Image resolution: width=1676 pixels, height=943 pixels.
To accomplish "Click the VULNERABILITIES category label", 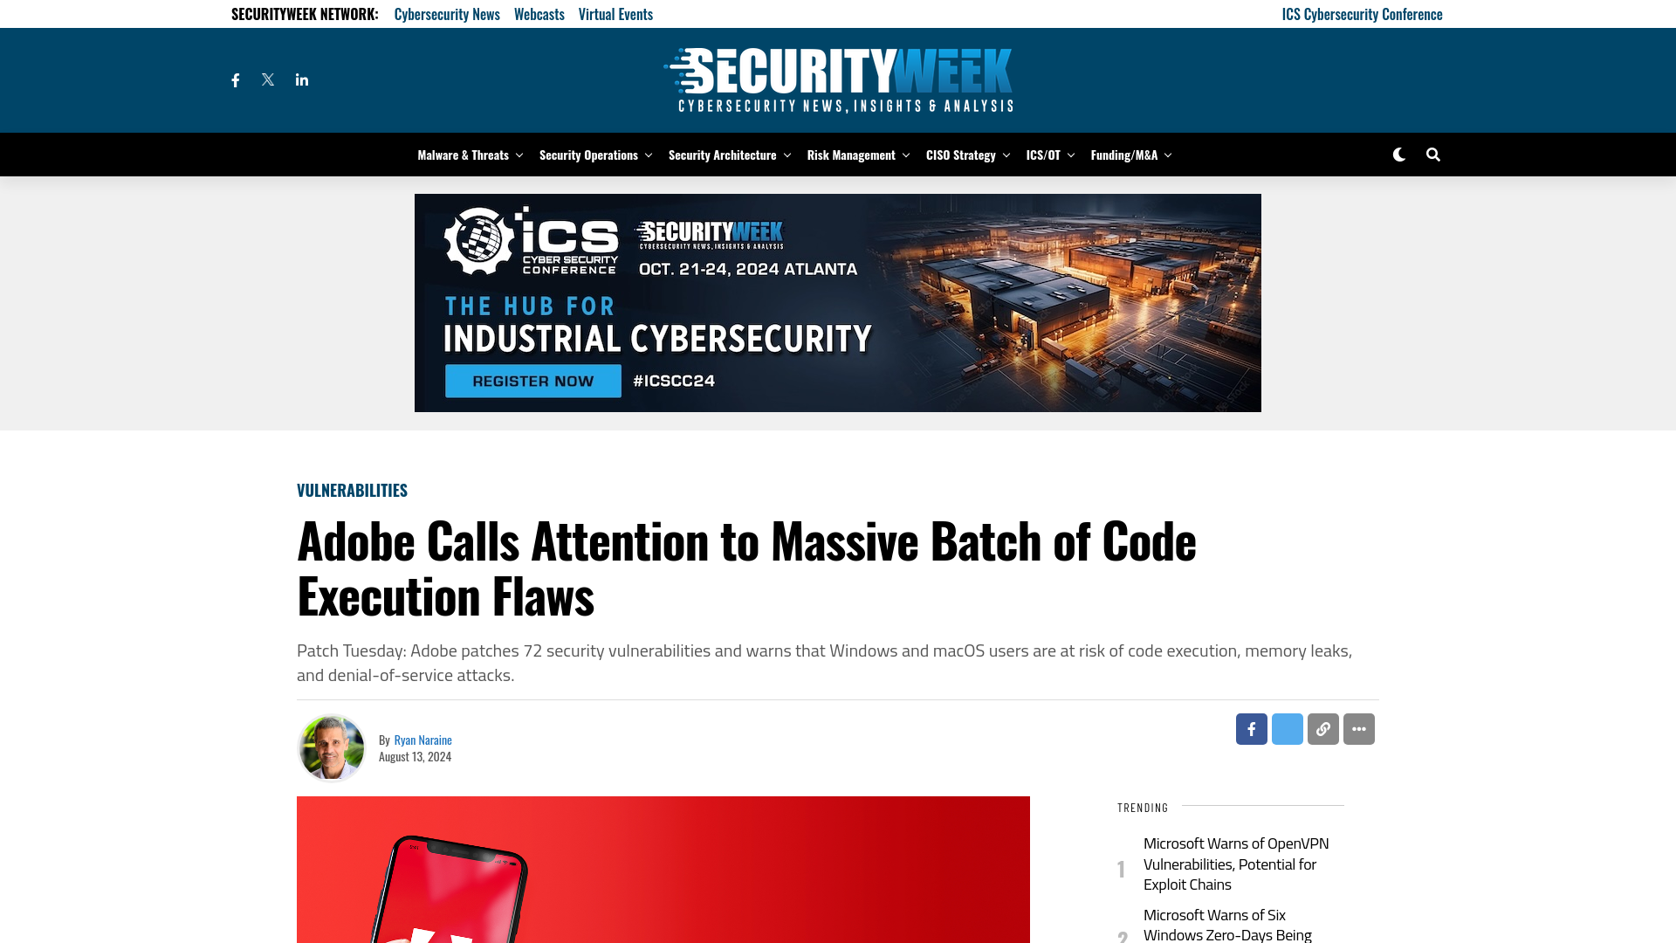I will coord(353,489).
